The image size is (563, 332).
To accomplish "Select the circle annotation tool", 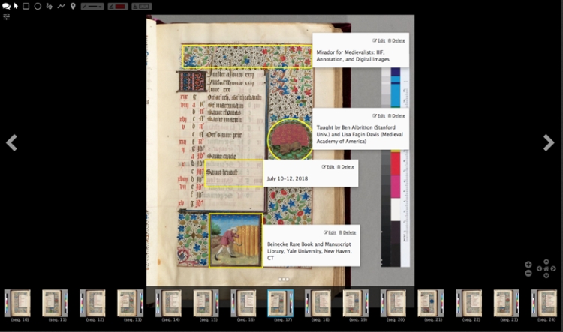I will pos(38,6).
